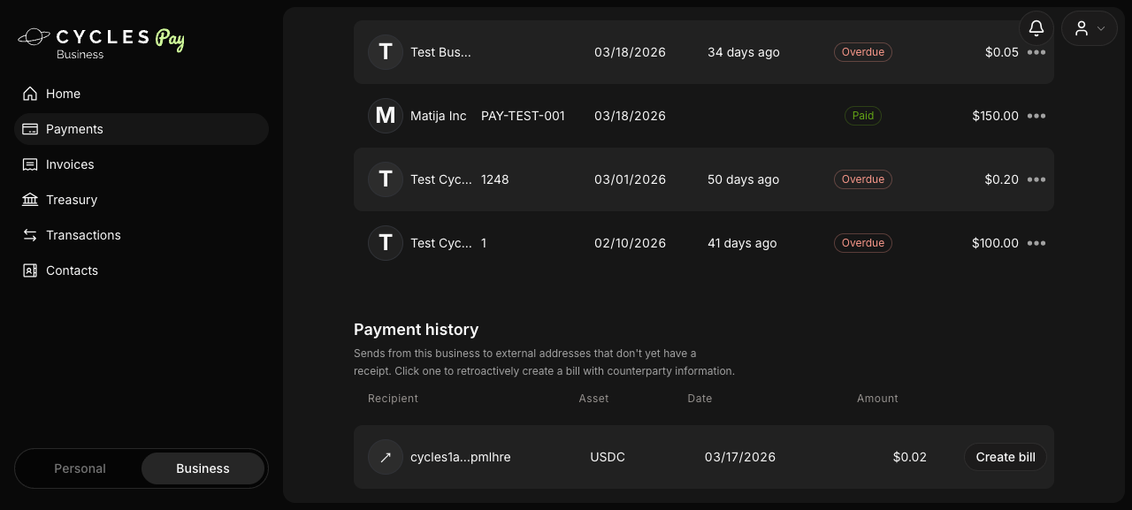Screen dimensions: 1132x510
Task: Navigate to Treasury
Action: pos(141,200)
